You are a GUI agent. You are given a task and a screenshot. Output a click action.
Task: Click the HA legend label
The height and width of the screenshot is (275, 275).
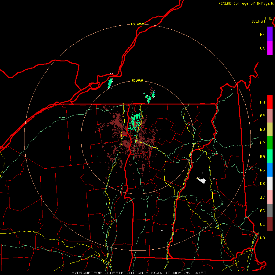[x=262, y=102]
